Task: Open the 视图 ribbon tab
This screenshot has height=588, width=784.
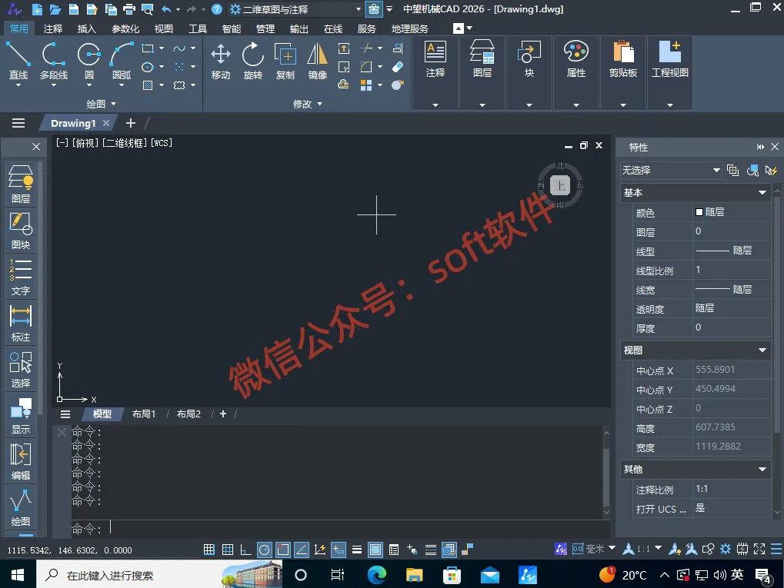Action: pyautogui.click(x=164, y=29)
